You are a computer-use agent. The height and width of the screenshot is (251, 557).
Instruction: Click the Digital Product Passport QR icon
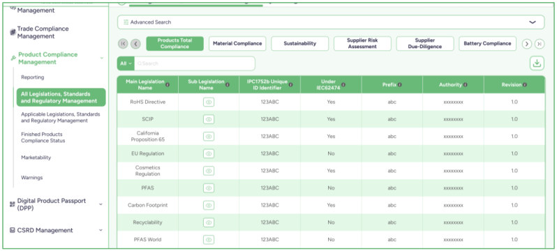(x=13, y=204)
